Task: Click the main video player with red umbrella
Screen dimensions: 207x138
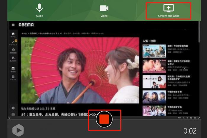Action: 80,70
